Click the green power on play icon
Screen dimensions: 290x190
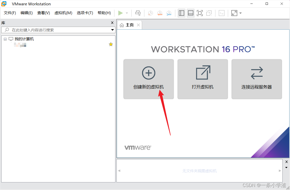121,13
